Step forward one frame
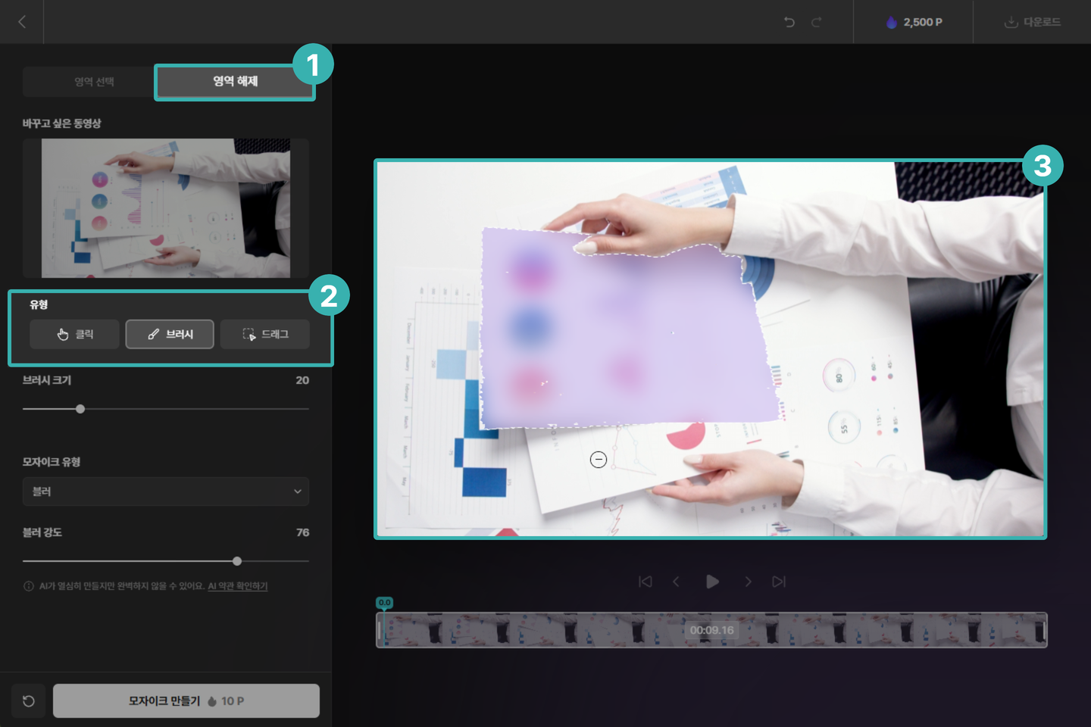Viewport: 1091px width, 727px height. pyautogui.click(x=748, y=582)
